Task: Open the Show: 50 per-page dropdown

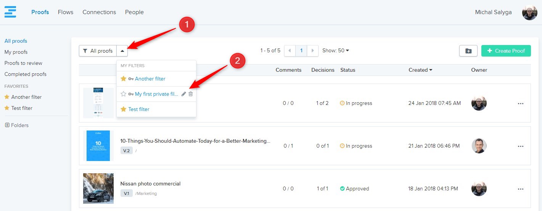Action: [x=336, y=51]
